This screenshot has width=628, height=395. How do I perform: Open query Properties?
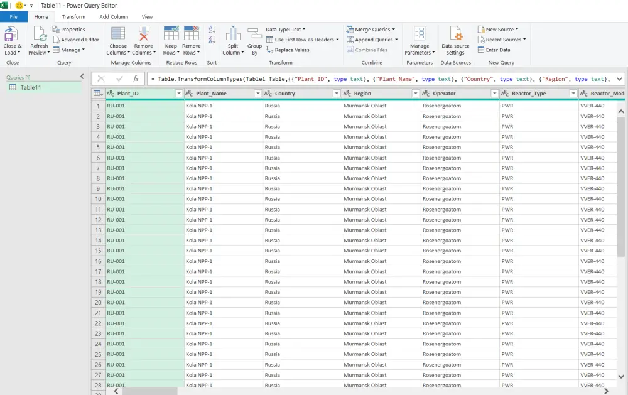68,30
